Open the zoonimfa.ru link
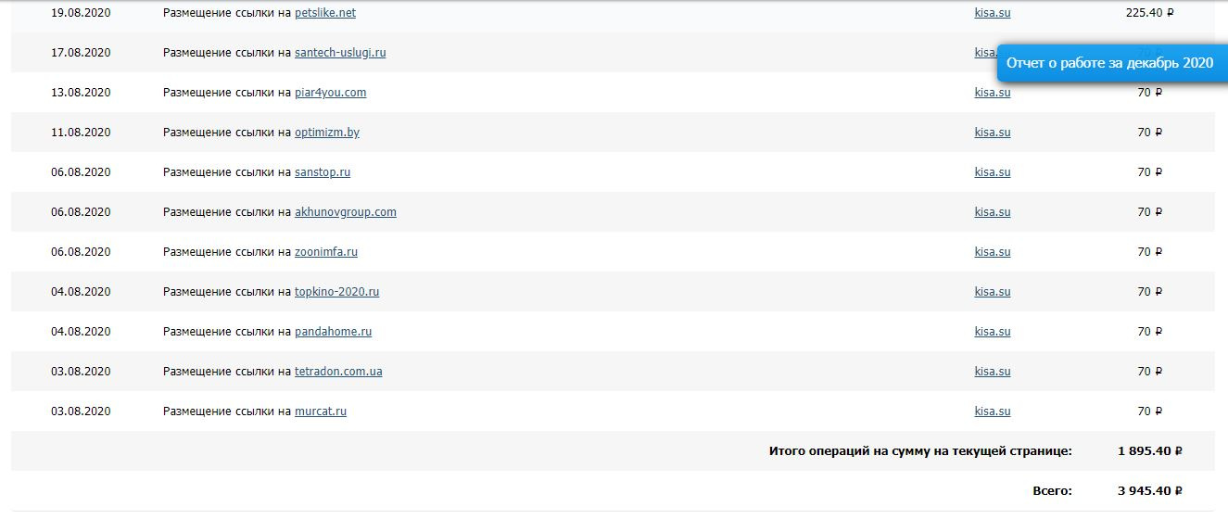 coord(326,252)
